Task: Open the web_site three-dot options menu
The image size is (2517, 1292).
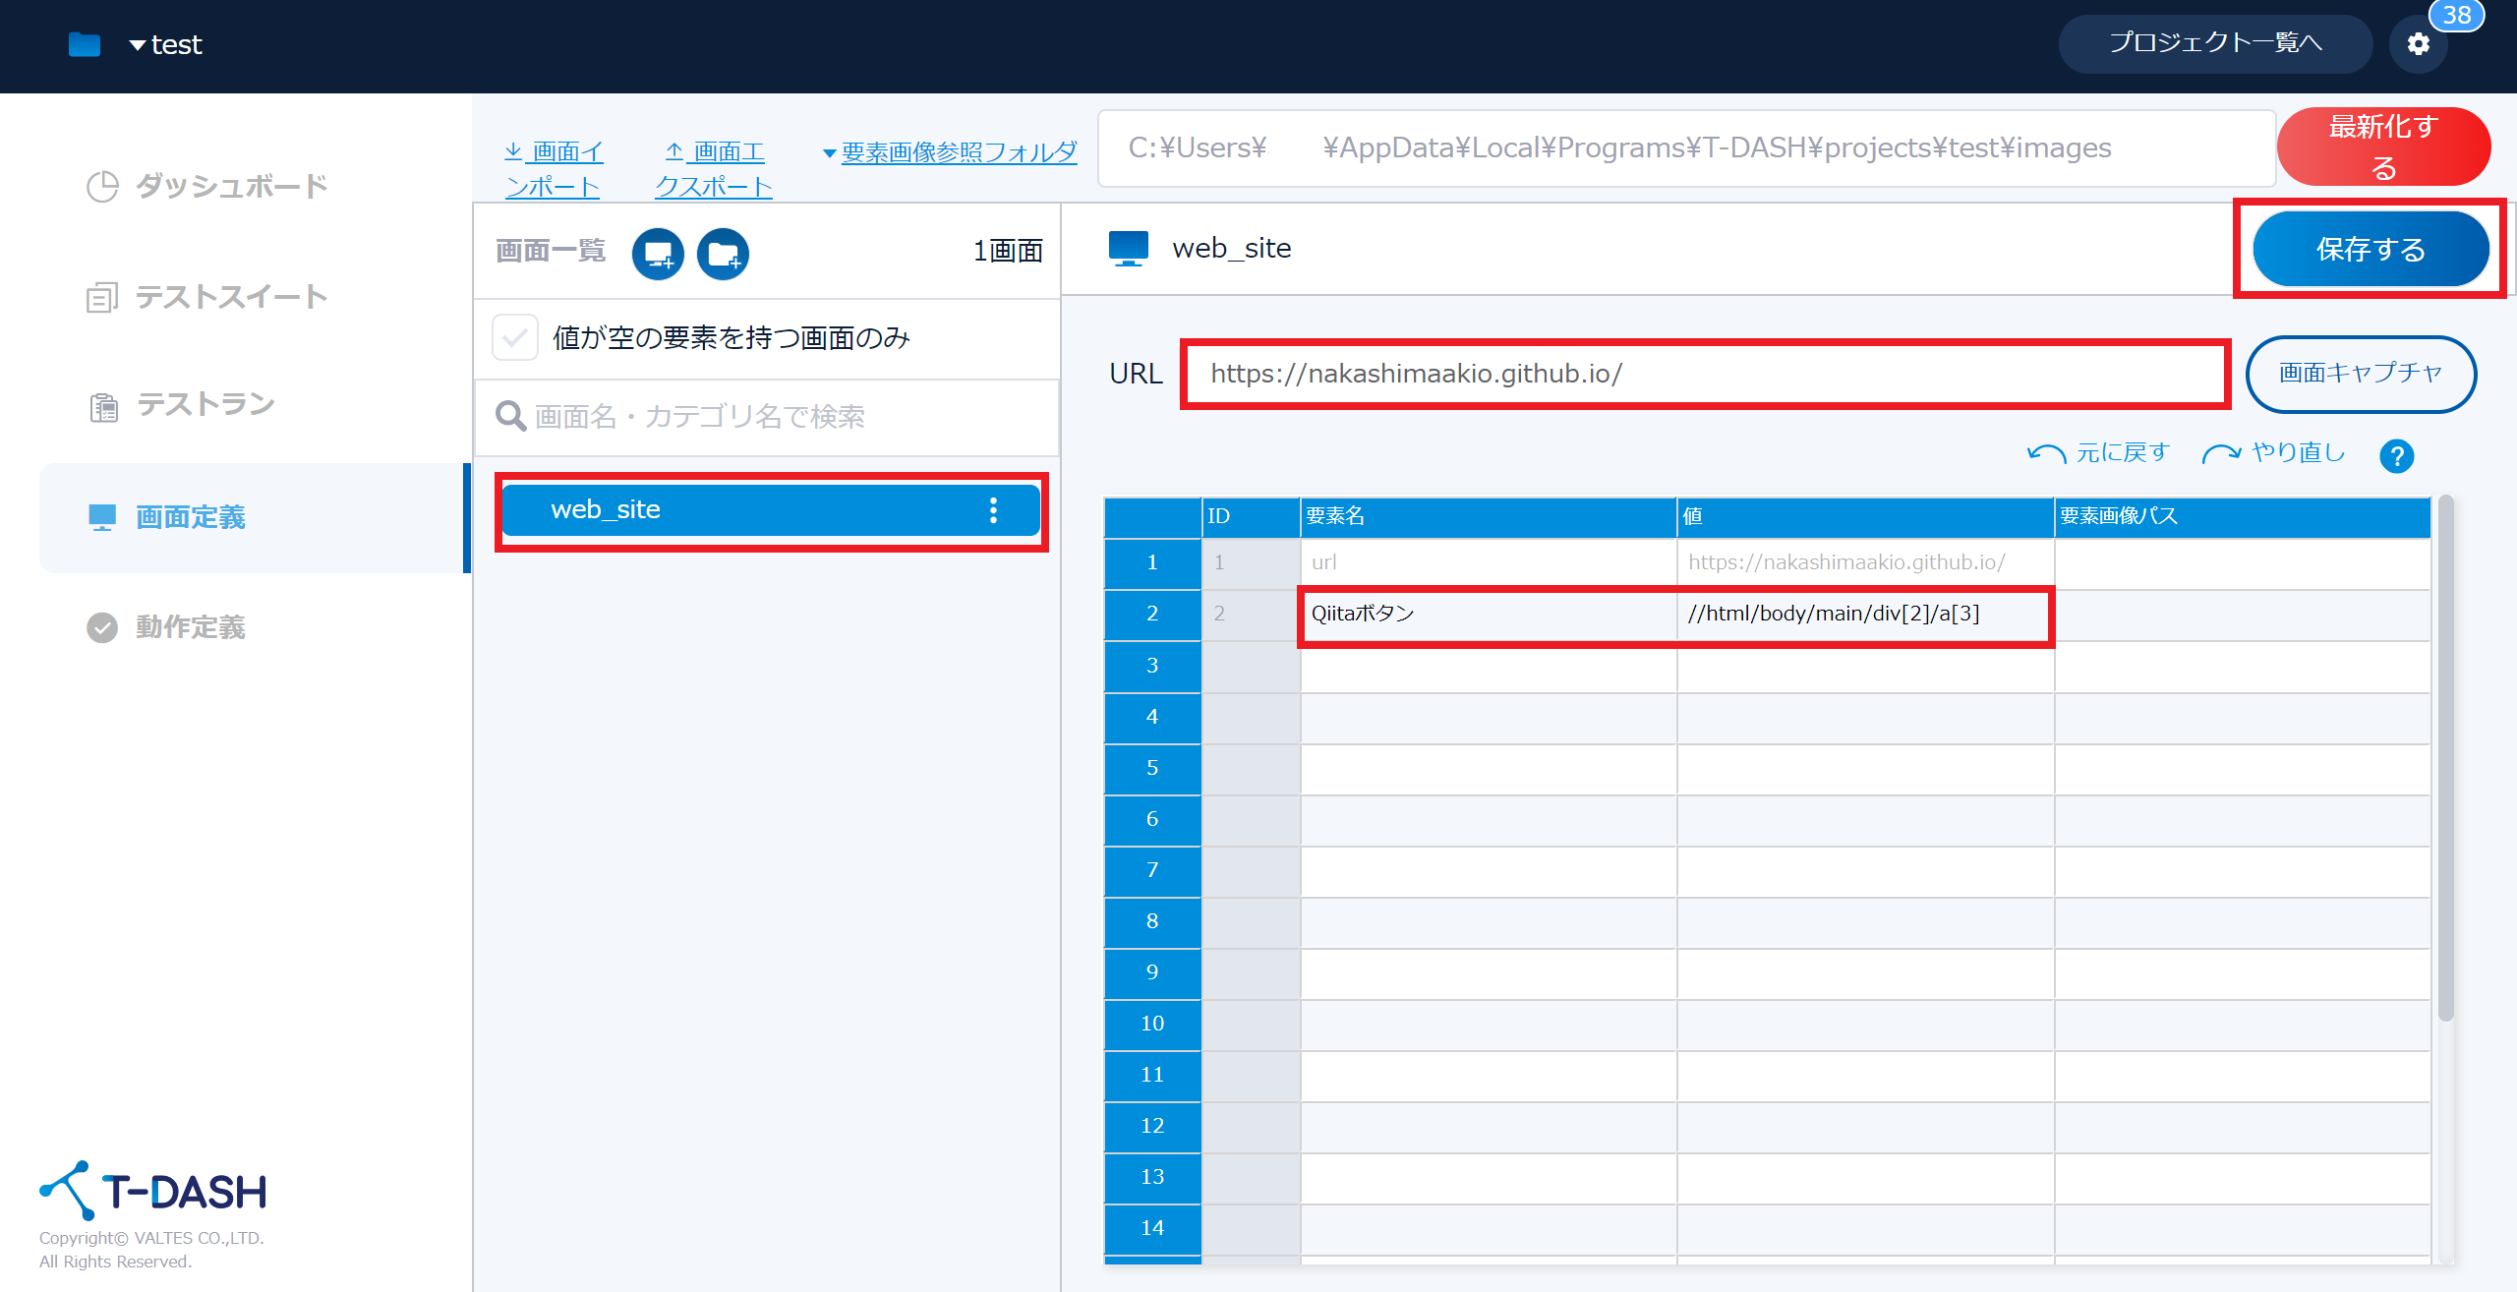Action: [993, 509]
